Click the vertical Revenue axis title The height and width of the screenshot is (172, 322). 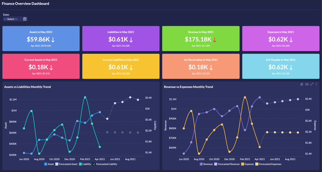(166, 126)
